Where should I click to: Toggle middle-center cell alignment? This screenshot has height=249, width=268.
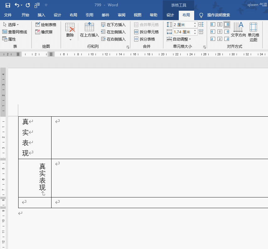tap(220, 31)
